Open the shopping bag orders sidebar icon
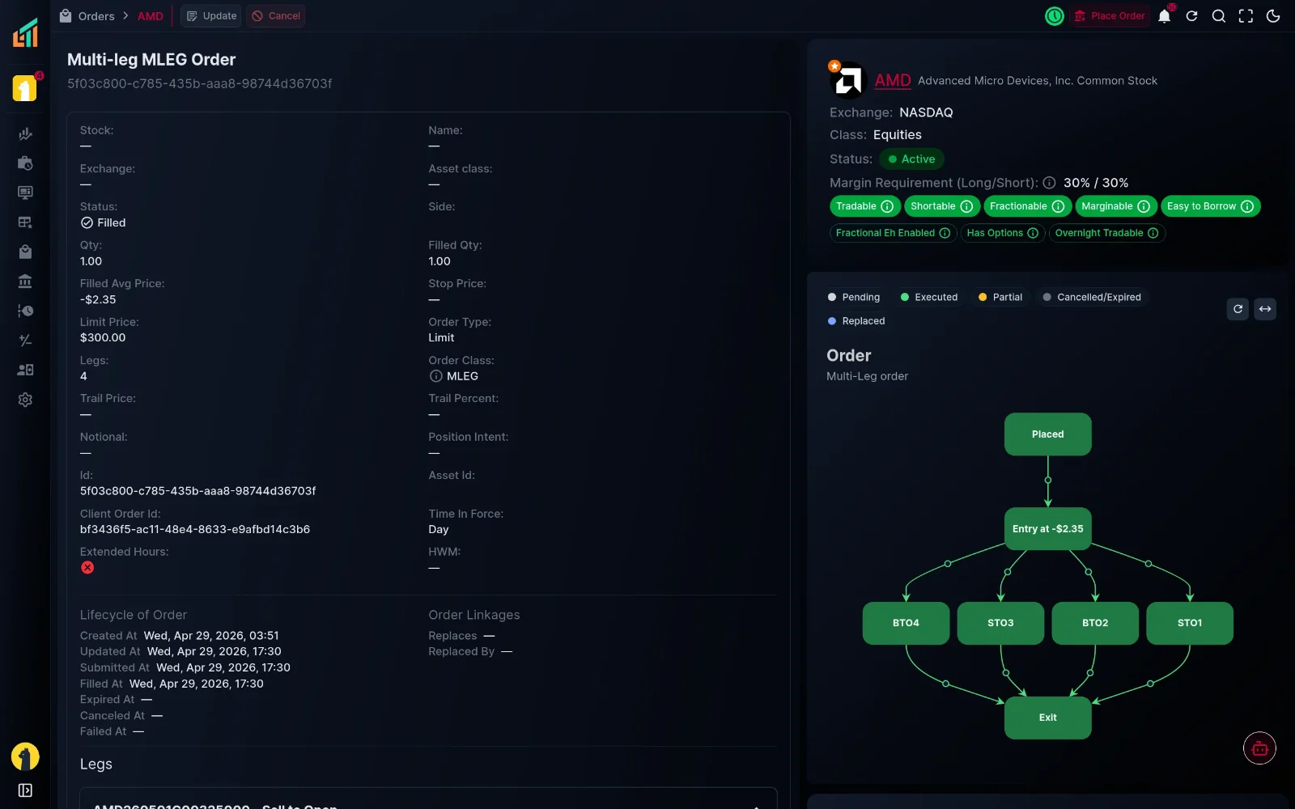1295x809 pixels. [25, 252]
